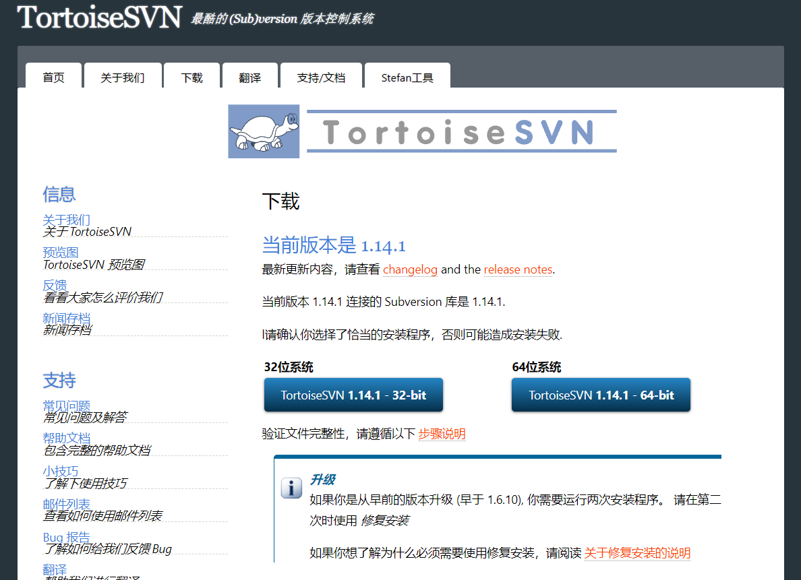Click the blue info icon beside 升级
This screenshot has height=580, width=801.
tap(291, 488)
